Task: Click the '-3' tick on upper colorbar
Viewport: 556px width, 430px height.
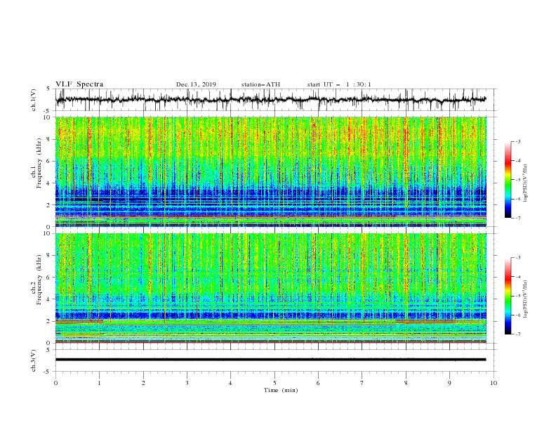Action: pos(517,141)
